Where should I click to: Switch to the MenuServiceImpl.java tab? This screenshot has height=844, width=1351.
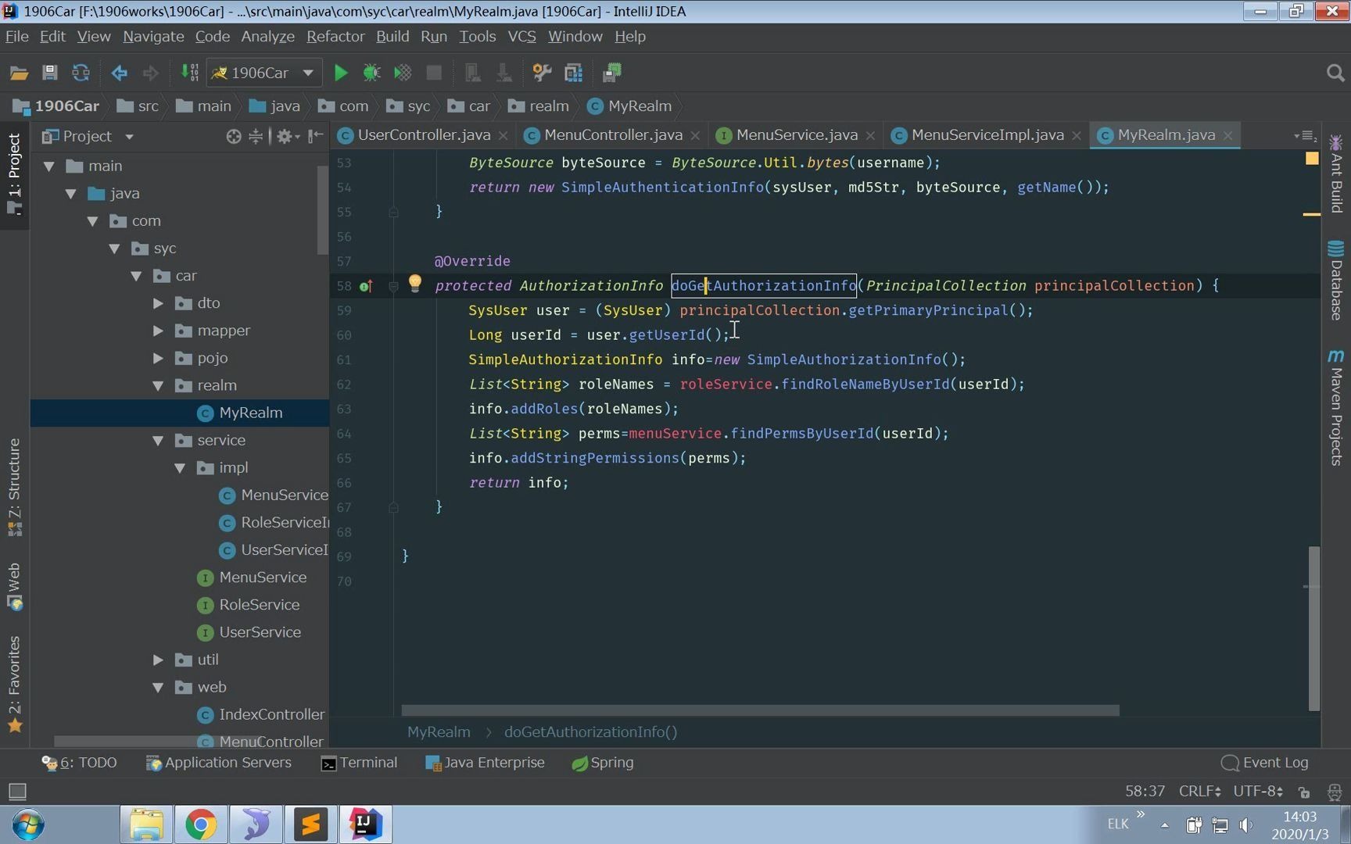coord(987,135)
